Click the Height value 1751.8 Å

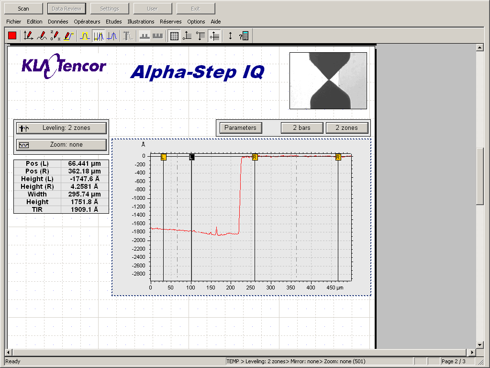click(x=84, y=202)
